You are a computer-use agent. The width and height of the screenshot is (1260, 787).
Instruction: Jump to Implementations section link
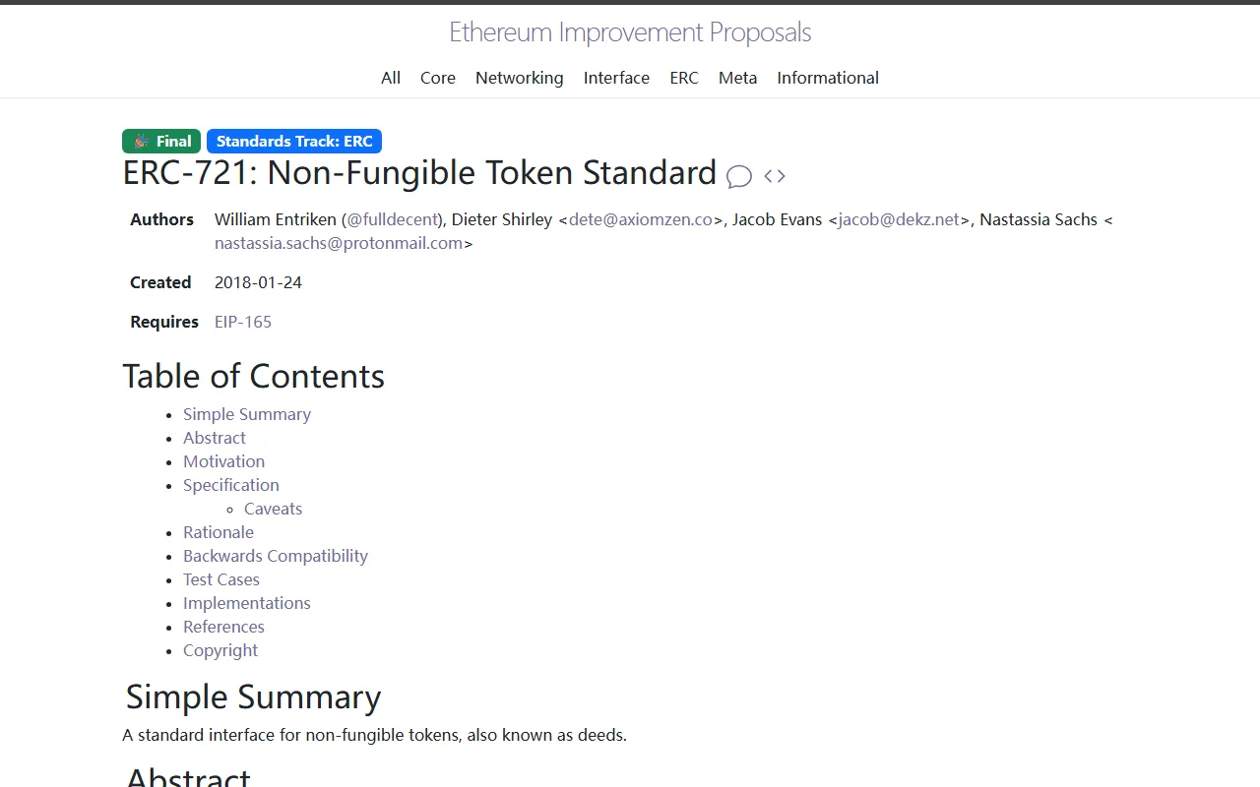pyautogui.click(x=247, y=603)
